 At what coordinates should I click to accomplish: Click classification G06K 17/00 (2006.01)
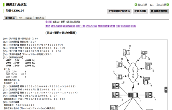(21, 66)
